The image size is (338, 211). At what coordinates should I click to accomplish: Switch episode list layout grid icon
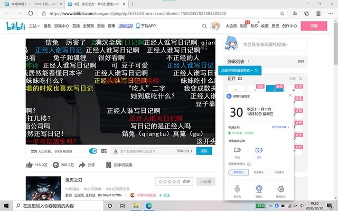(x=240, y=79)
